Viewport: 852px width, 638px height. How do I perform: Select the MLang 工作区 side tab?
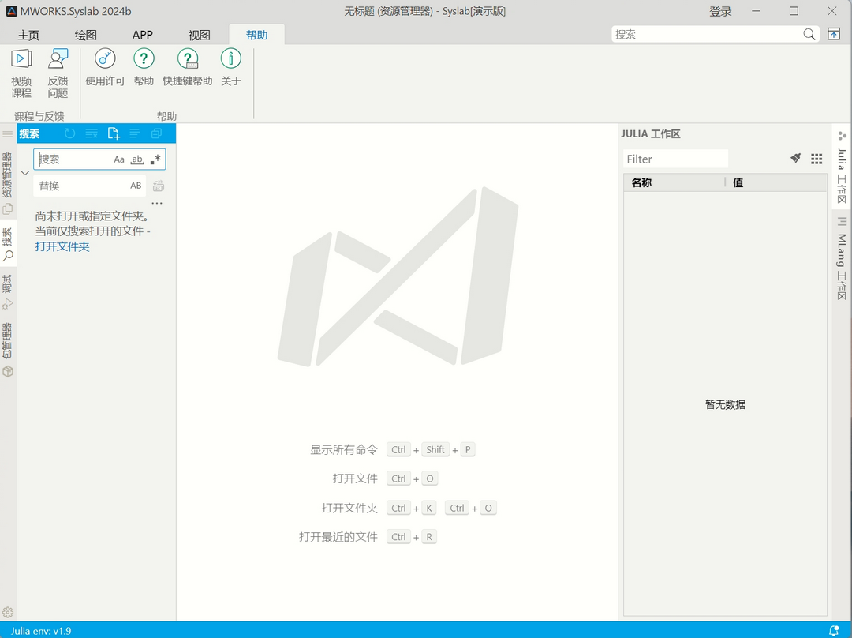pos(842,259)
